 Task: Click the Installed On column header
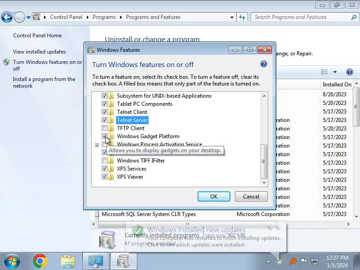[337, 85]
